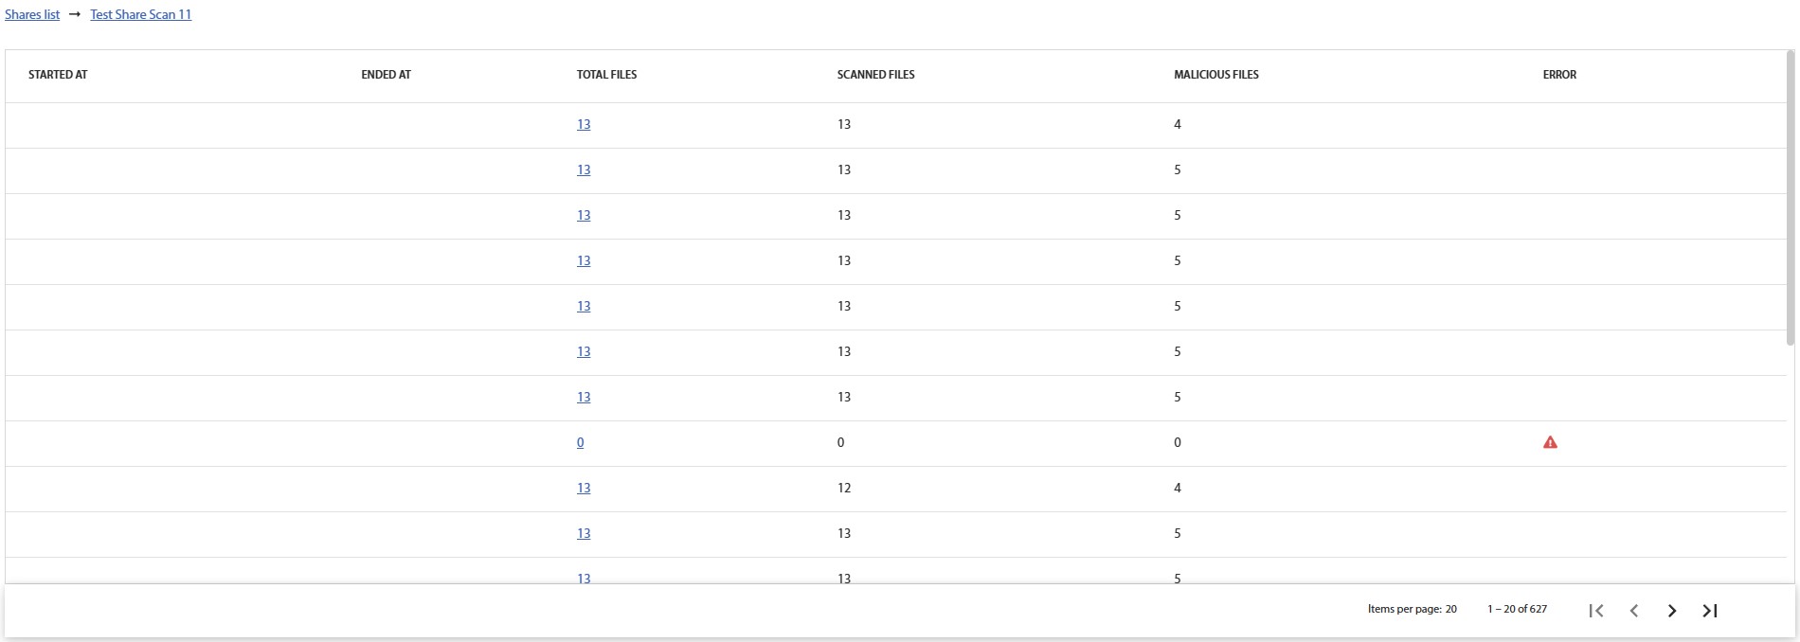Open the total files link showing 0

coord(580,442)
